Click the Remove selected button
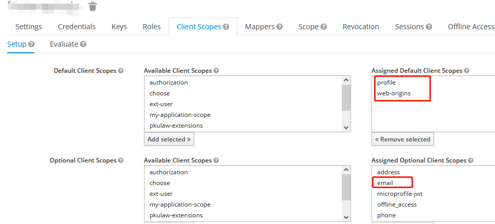The image size is (495, 224). tap(403, 139)
